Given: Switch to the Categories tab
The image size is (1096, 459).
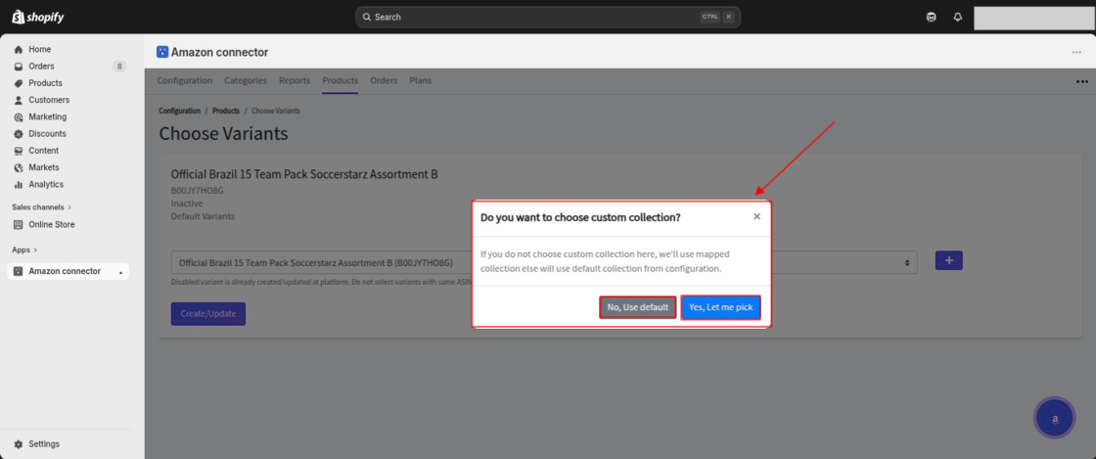Looking at the screenshot, I should click(x=246, y=80).
